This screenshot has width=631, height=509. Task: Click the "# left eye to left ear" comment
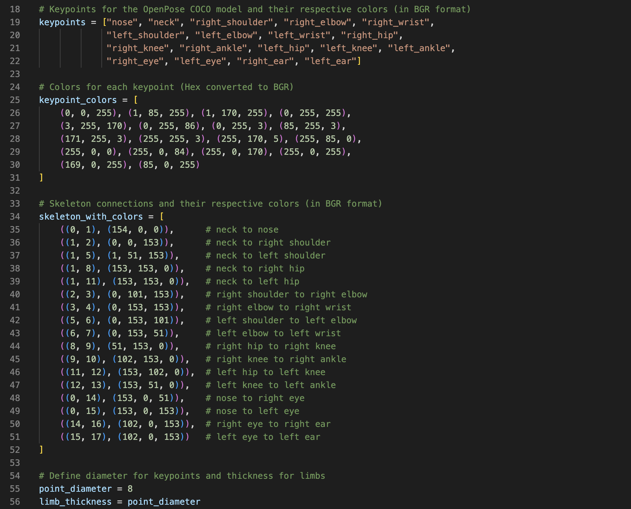263,437
